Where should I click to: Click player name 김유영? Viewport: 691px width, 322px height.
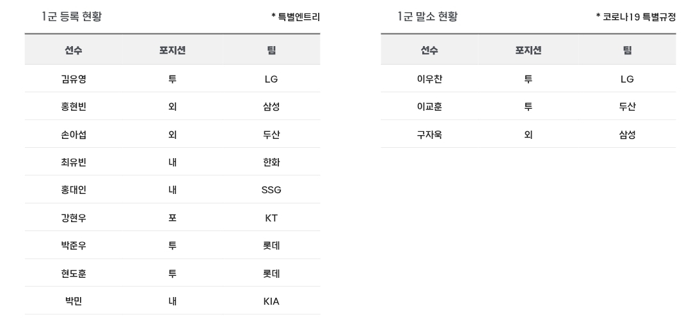pos(74,79)
